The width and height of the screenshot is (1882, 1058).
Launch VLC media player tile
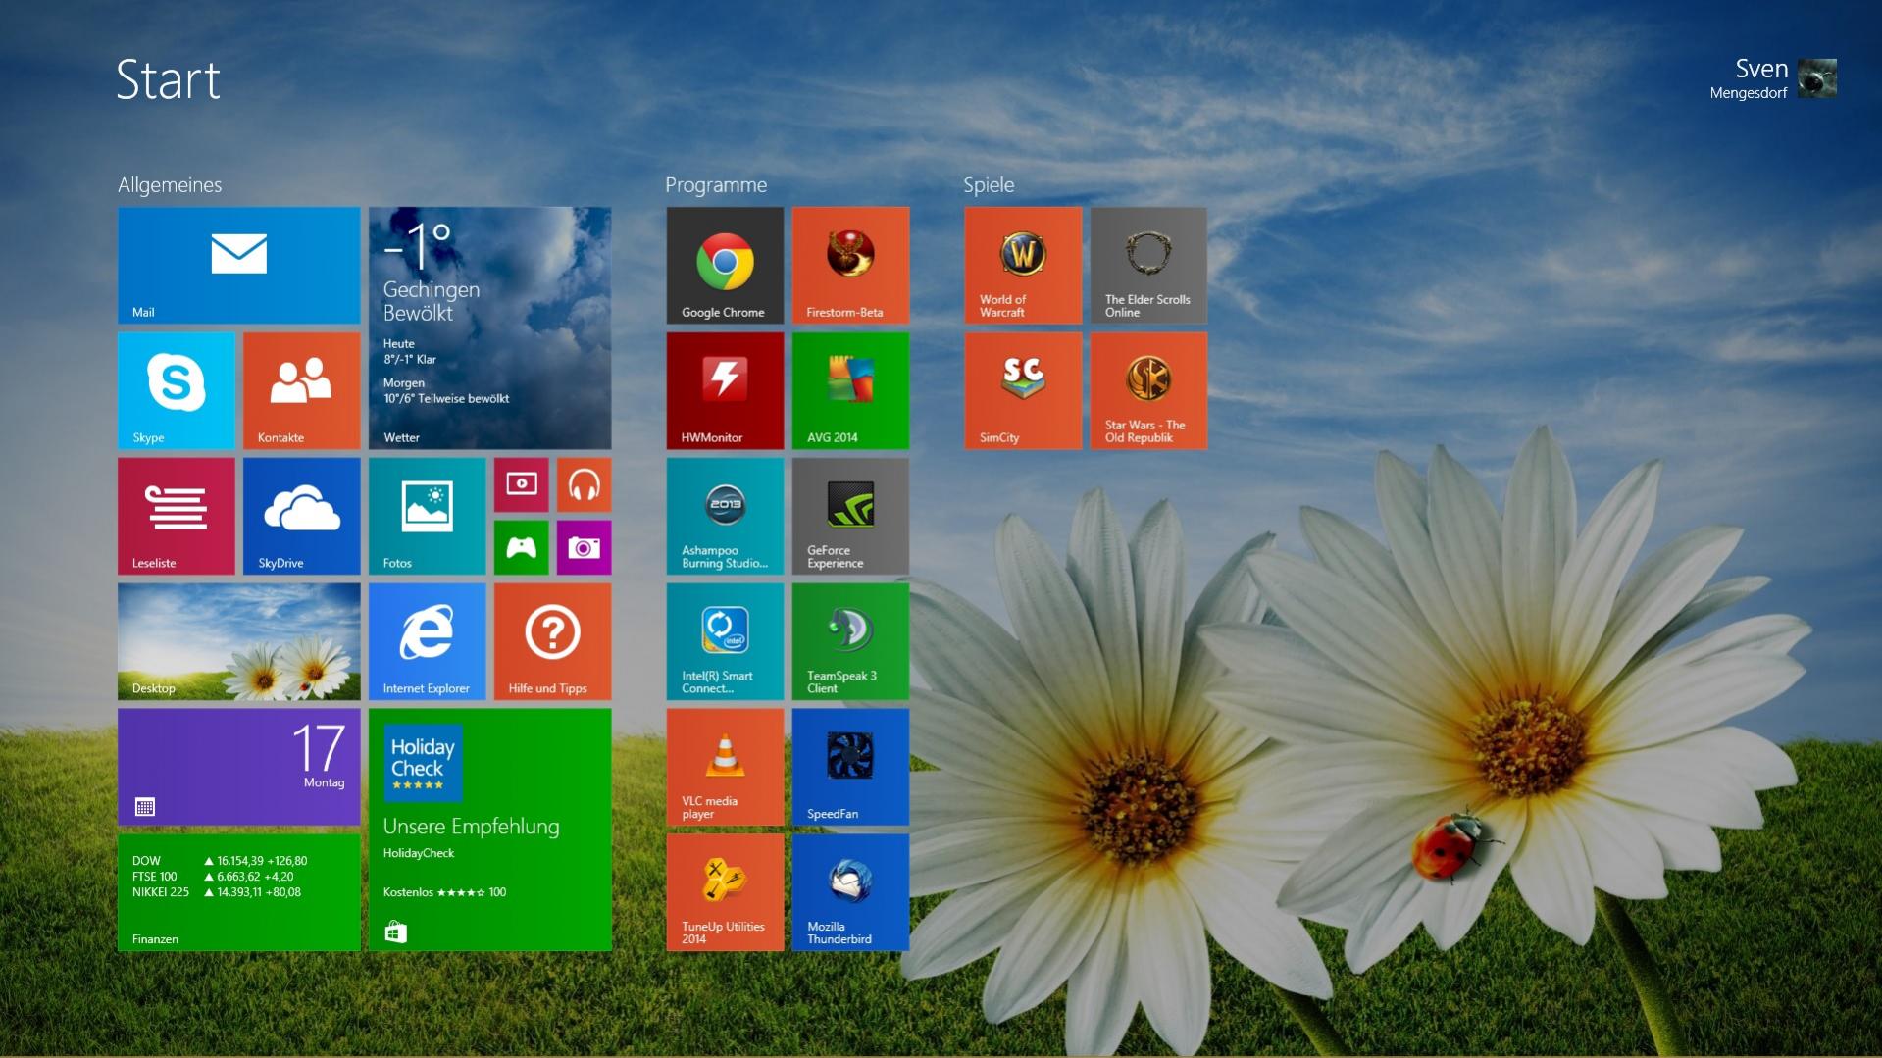[725, 767]
